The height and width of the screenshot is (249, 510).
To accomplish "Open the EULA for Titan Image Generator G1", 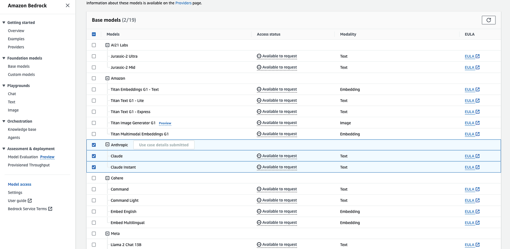I will (470, 123).
